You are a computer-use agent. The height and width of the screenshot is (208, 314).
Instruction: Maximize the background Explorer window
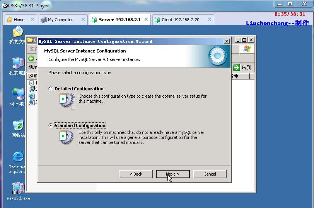click(244, 40)
